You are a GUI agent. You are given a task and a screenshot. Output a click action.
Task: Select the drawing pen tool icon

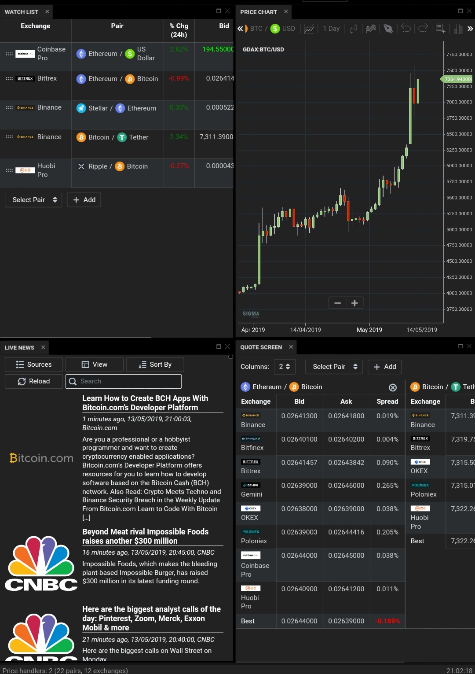pos(388,29)
